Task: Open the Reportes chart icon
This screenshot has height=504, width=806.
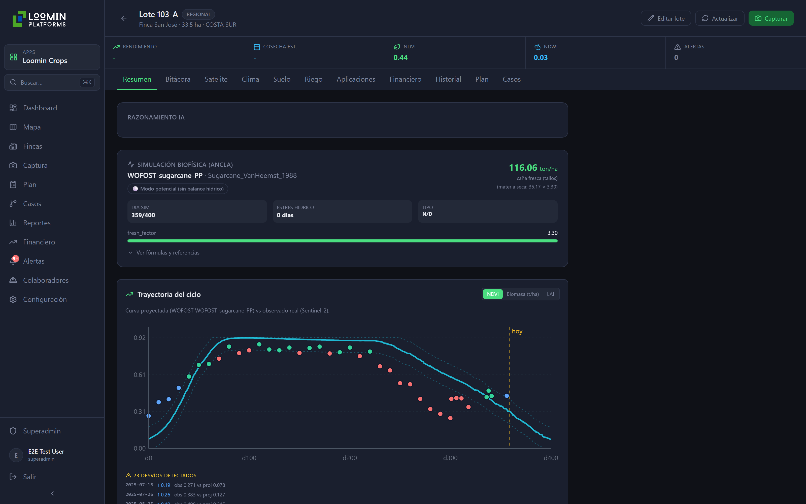Action: pos(13,223)
